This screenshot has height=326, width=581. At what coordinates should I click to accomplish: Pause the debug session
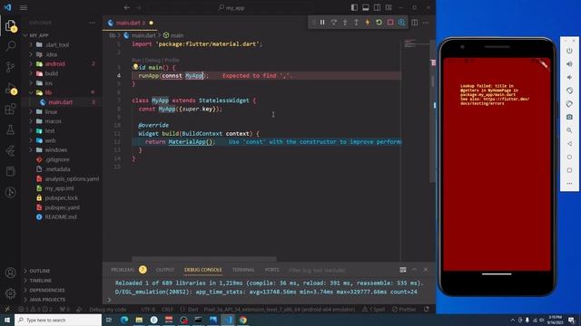(322, 23)
